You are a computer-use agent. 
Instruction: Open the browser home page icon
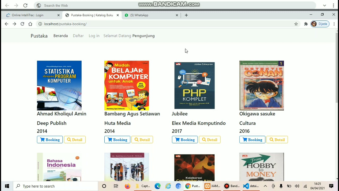[x=30, y=24]
